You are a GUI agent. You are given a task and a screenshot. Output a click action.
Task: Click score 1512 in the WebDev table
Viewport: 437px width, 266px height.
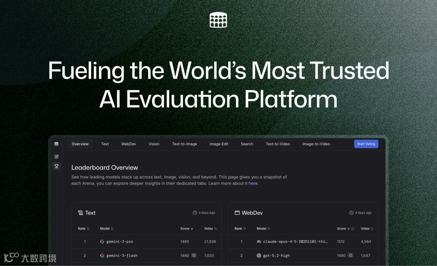[341, 241]
